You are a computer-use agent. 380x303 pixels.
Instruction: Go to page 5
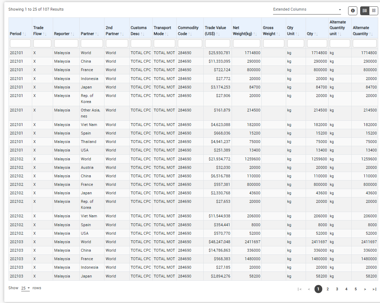click(x=356, y=289)
